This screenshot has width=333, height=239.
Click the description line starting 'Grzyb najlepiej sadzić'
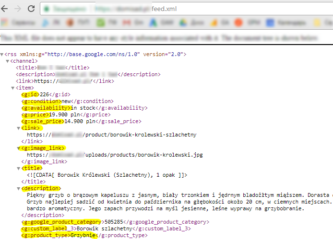click(x=180, y=202)
